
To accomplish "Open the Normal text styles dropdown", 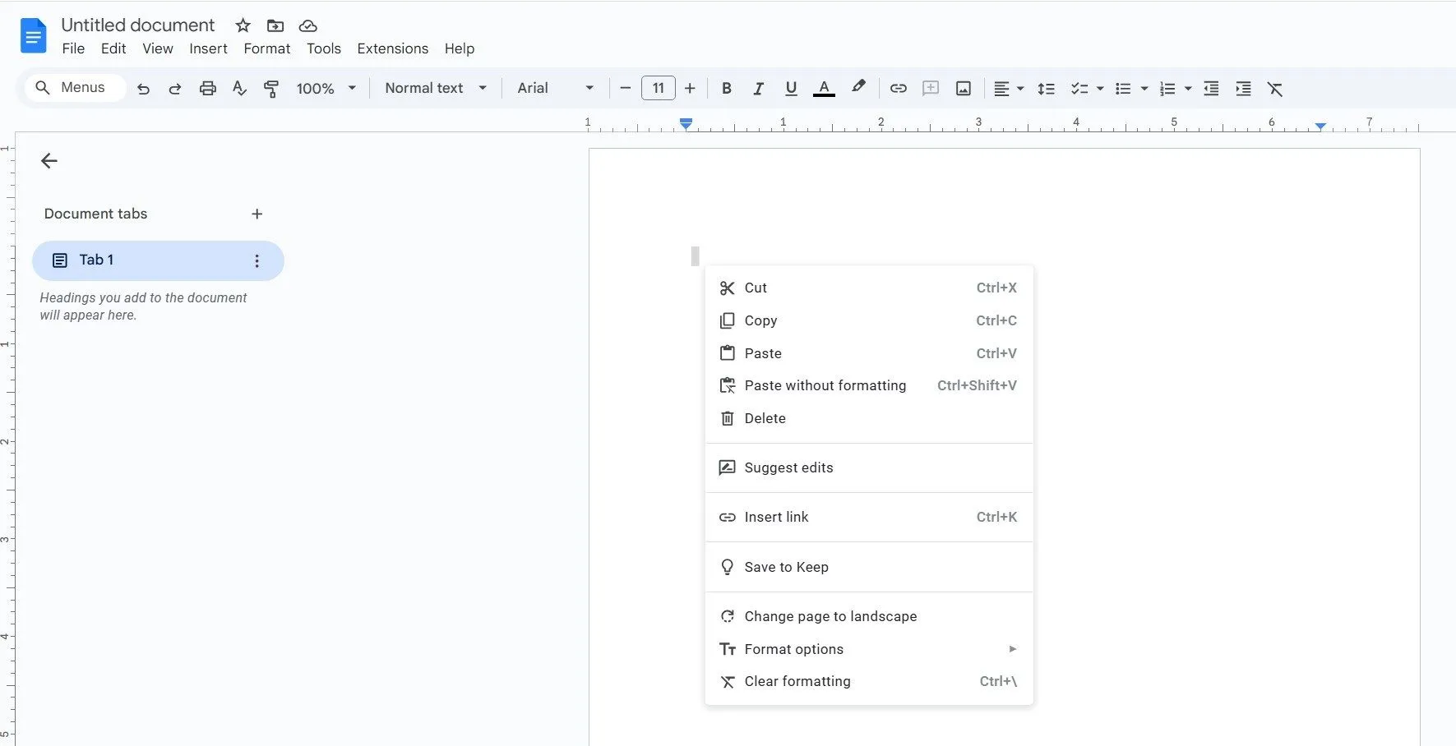I will point(435,88).
